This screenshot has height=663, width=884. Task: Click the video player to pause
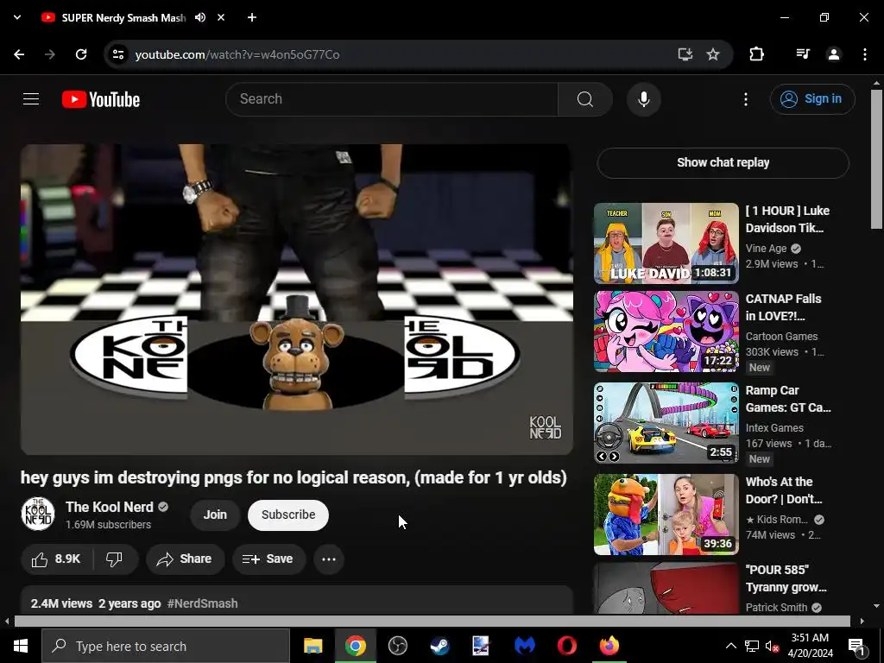pos(297,300)
